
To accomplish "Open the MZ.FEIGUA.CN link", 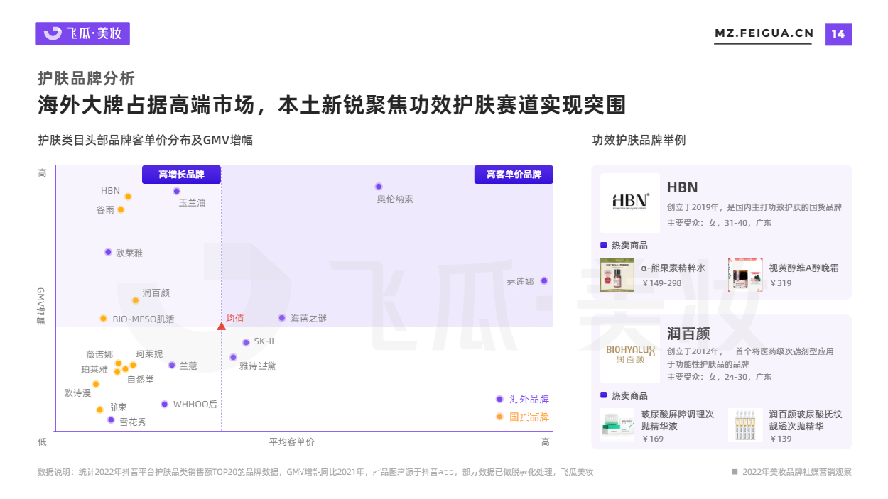I will 764,34.
